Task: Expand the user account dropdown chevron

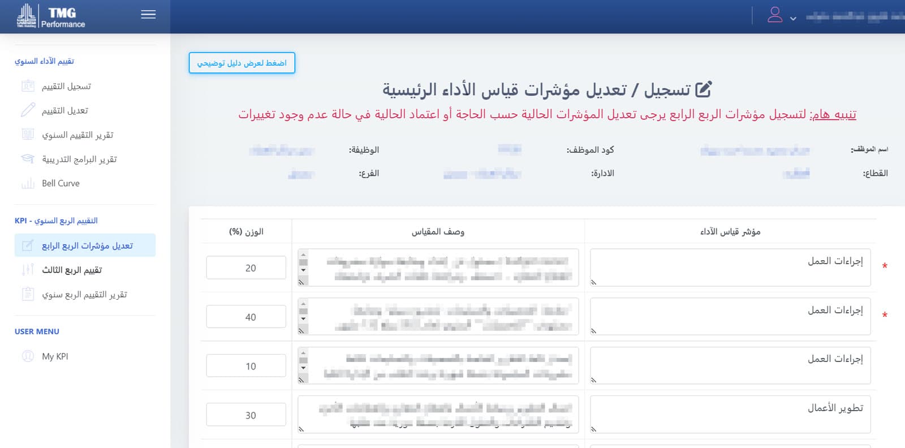Action: coord(793,19)
